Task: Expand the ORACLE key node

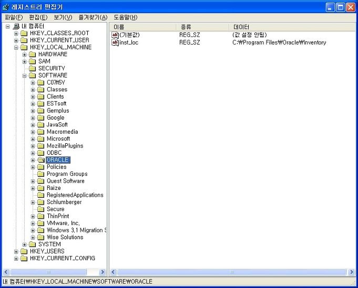Action: tap(33, 161)
